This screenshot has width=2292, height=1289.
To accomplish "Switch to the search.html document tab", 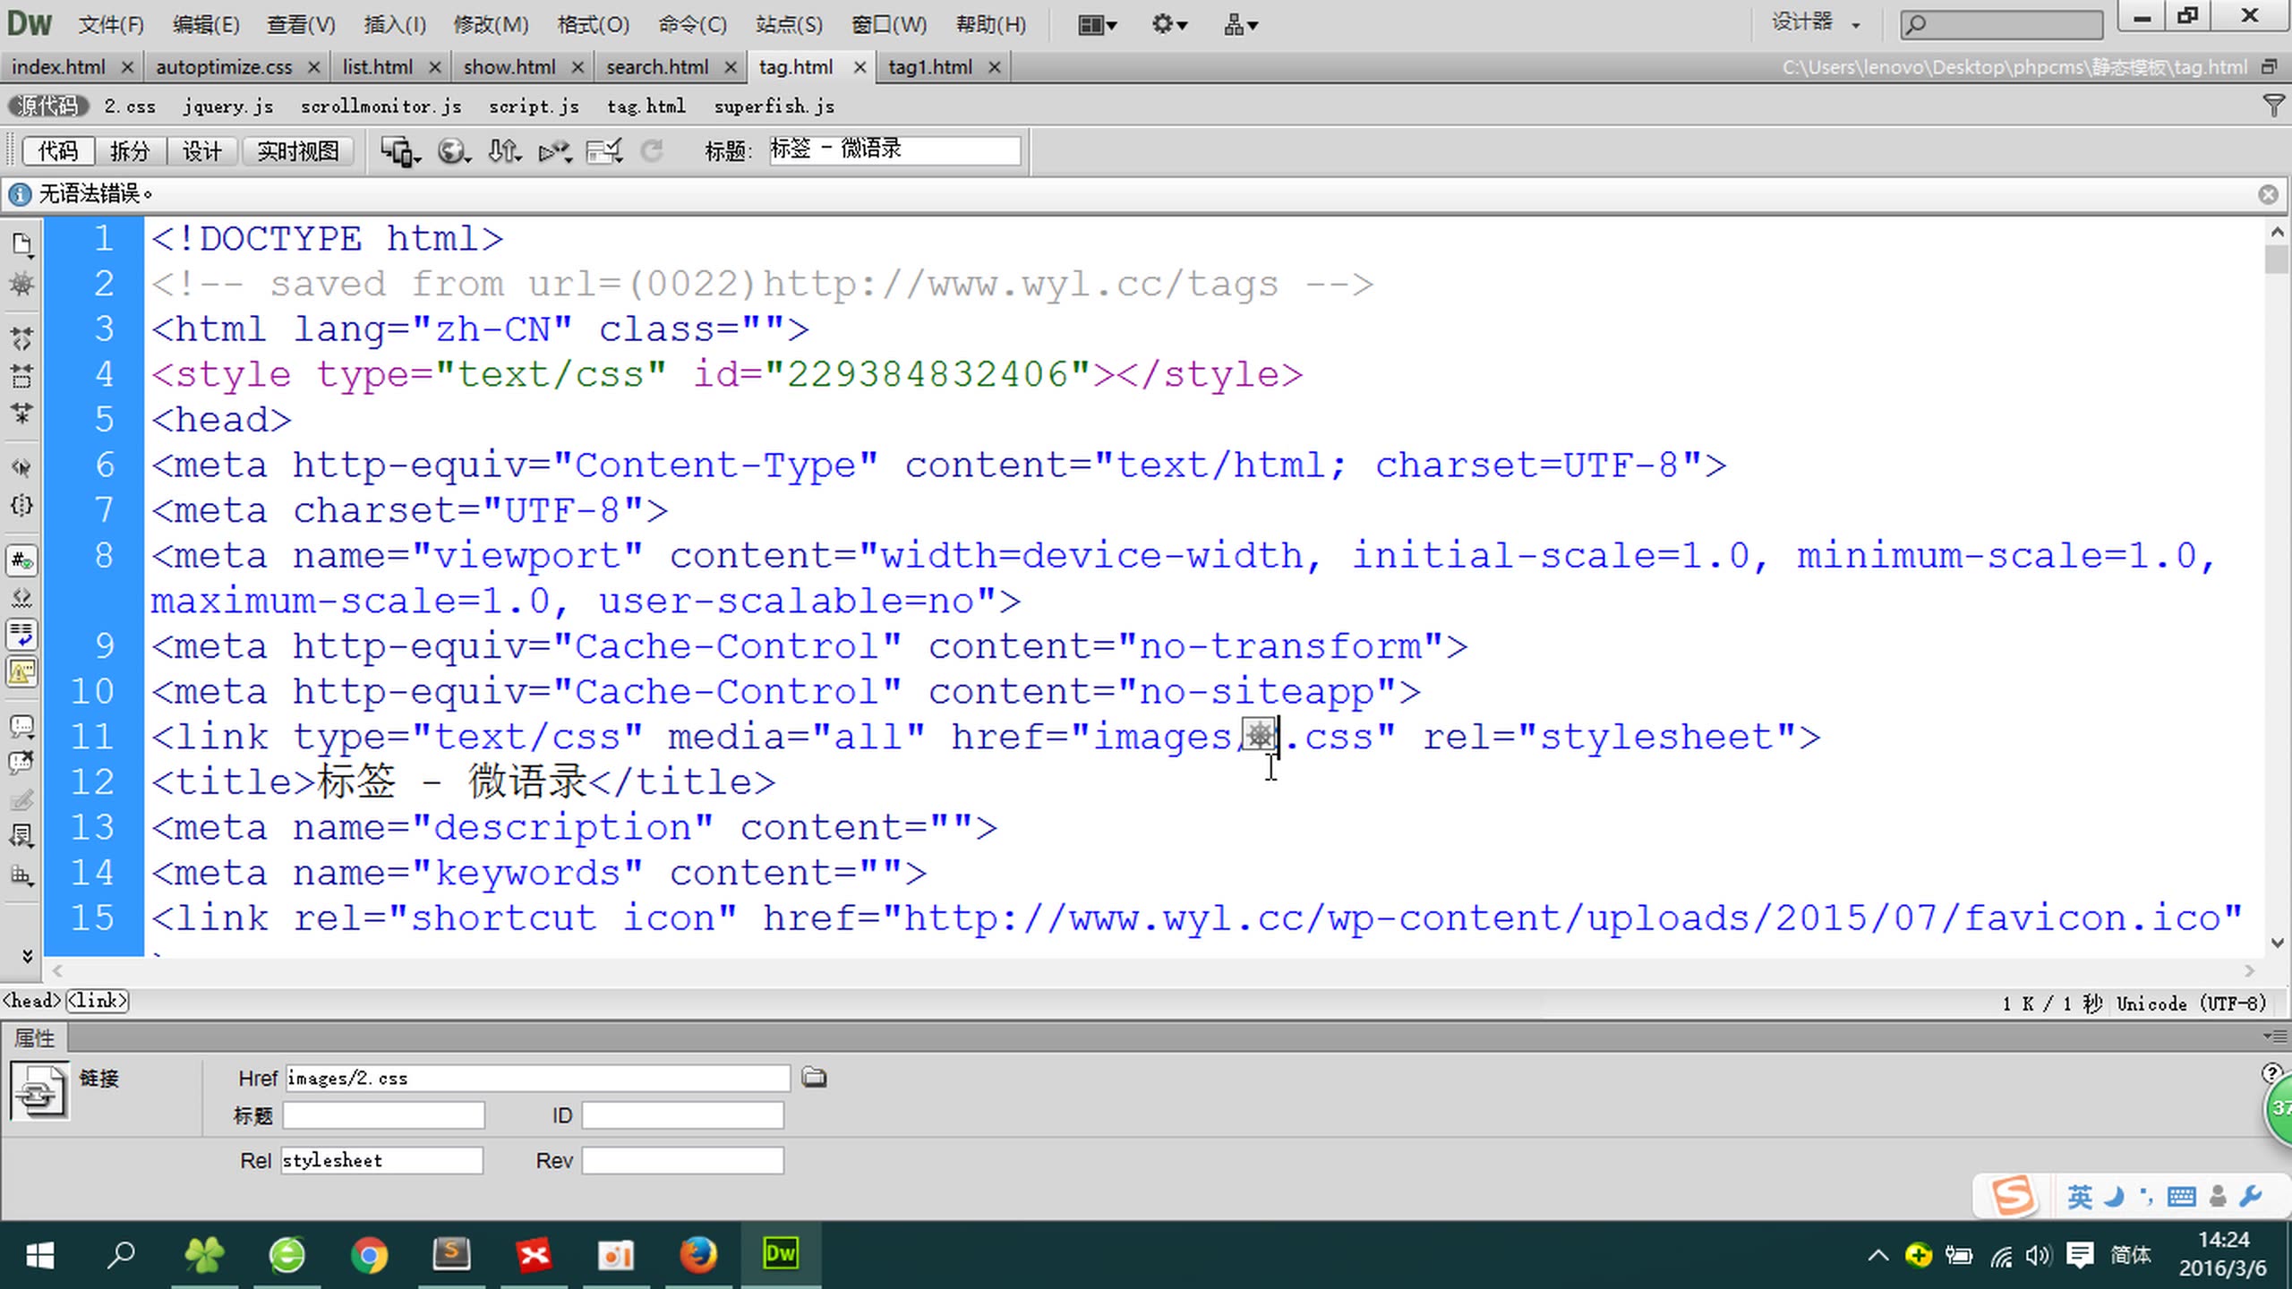I will pyautogui.click(x=657, y=67).
